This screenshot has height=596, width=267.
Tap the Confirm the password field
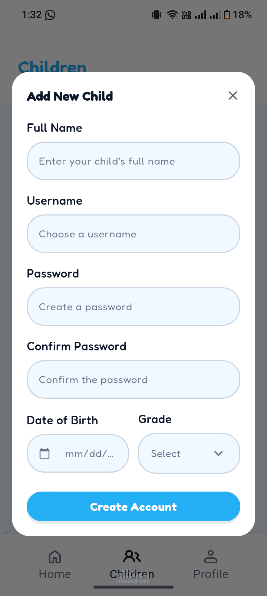[x=133, y=380]
